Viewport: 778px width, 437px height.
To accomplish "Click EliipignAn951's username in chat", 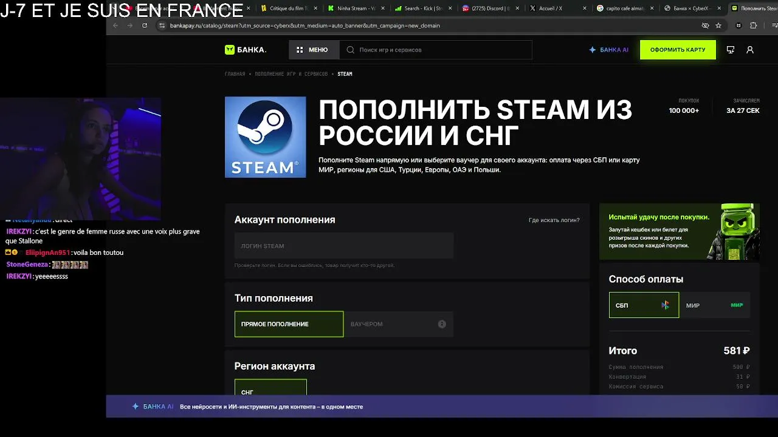I will (48, 252).
